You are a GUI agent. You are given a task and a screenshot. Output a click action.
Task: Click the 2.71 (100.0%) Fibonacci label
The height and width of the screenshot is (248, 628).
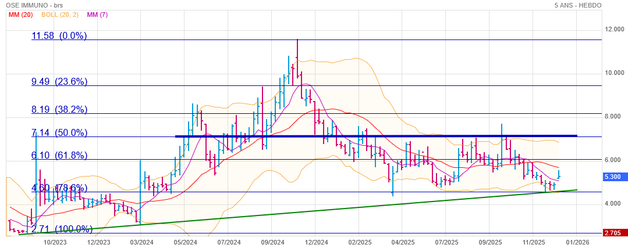click(x=62, y=229)
